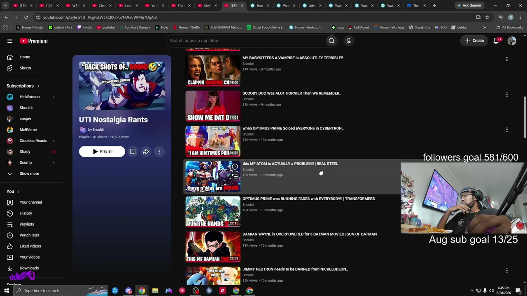Open the Windows Start menu
Screen dimensions: 527x296
6,291
